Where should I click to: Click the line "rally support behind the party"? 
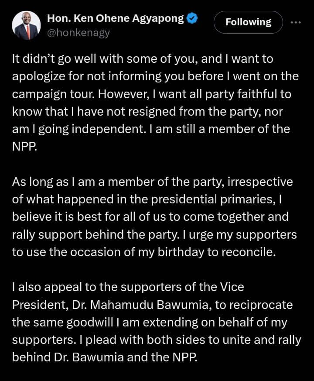click(x=154, y=235)
